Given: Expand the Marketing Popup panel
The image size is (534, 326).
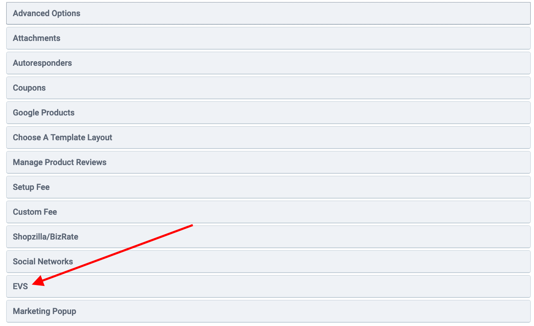Looking at the screenshot, I should point(268,311).
